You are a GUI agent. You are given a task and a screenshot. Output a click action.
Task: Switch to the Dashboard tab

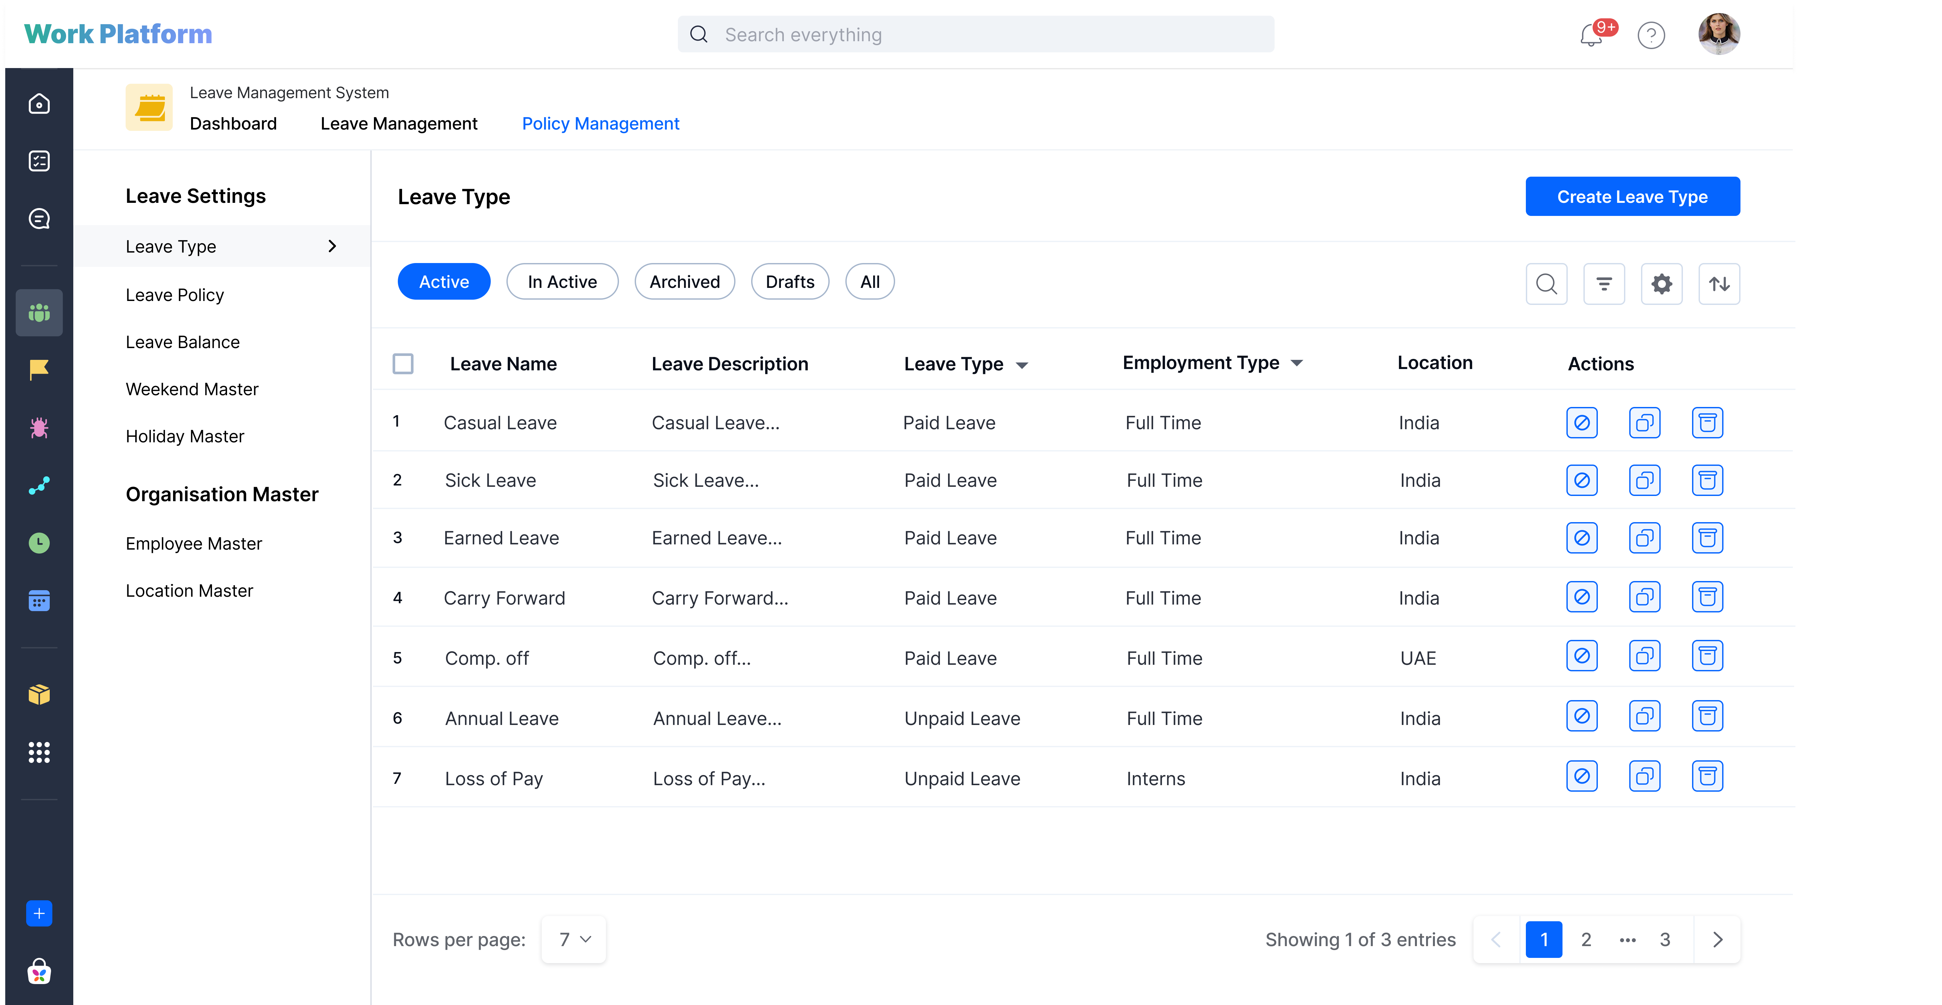coord(233,123)
